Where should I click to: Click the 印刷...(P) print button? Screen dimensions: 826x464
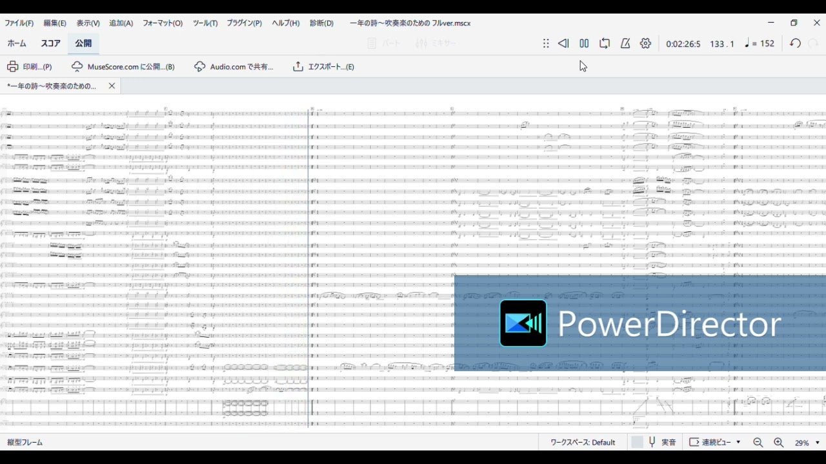(x=30, y=66)
